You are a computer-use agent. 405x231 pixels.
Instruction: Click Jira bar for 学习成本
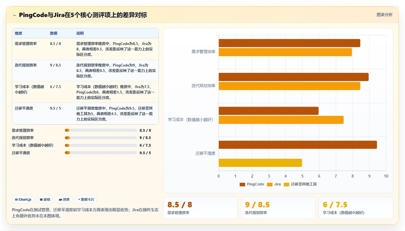281,120
